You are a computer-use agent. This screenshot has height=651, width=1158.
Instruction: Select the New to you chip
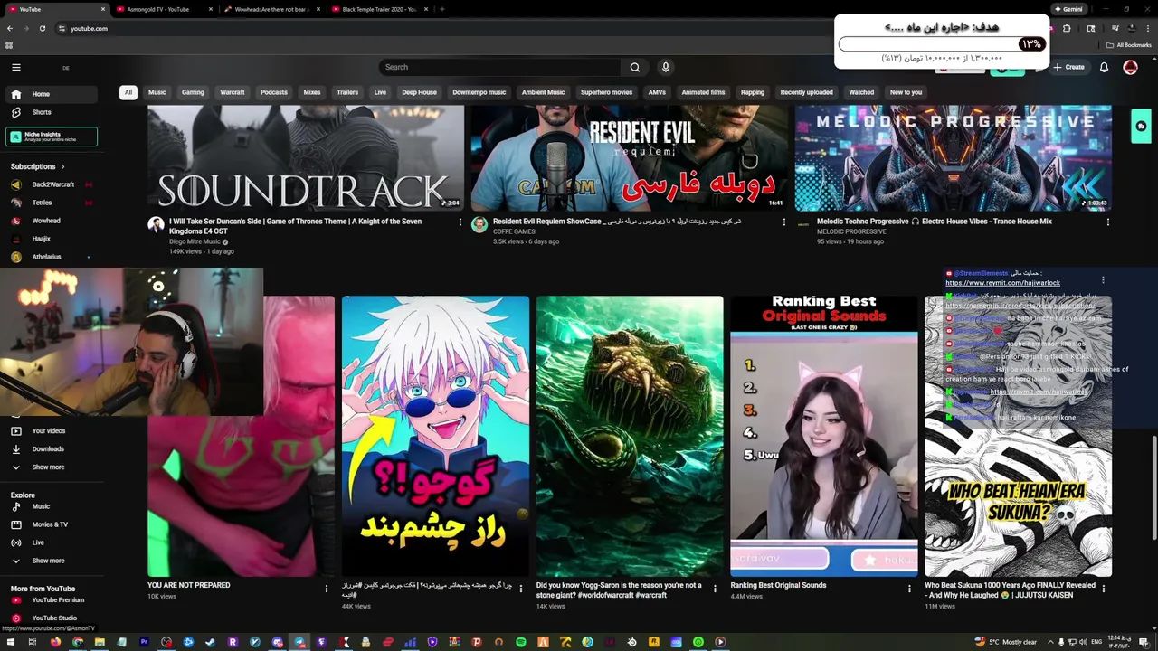pos(906,92)
